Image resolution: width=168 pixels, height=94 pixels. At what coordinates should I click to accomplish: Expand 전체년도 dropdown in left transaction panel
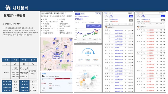tap(130, 13)
